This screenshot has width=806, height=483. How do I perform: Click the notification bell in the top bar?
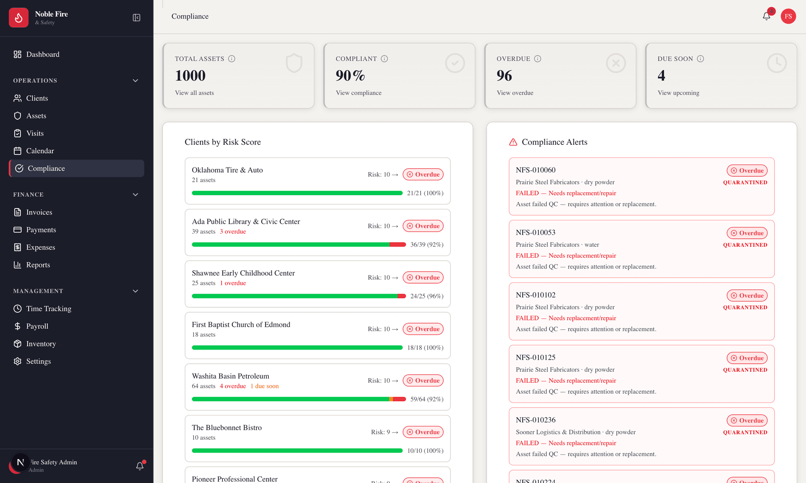766,16
